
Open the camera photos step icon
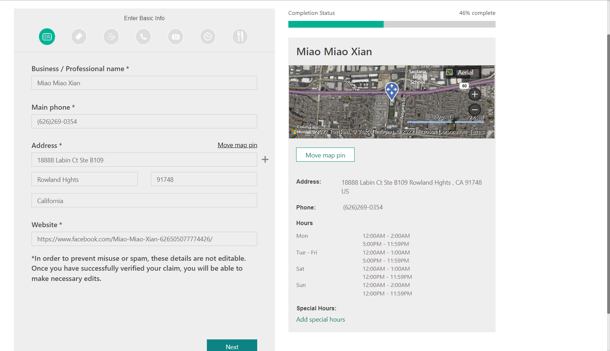tap(176, 37)
